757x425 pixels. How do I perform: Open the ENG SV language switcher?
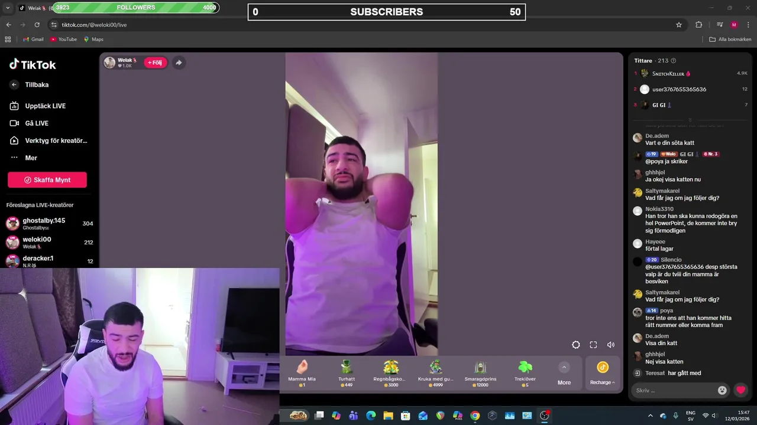(x=690, y=416)
